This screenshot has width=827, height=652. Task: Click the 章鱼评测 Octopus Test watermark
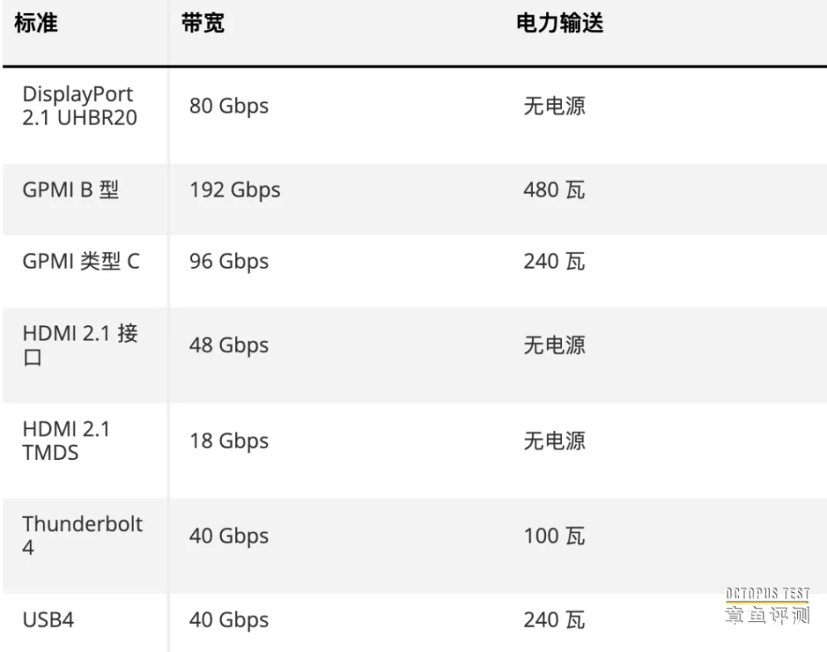[x=767, y=608]
